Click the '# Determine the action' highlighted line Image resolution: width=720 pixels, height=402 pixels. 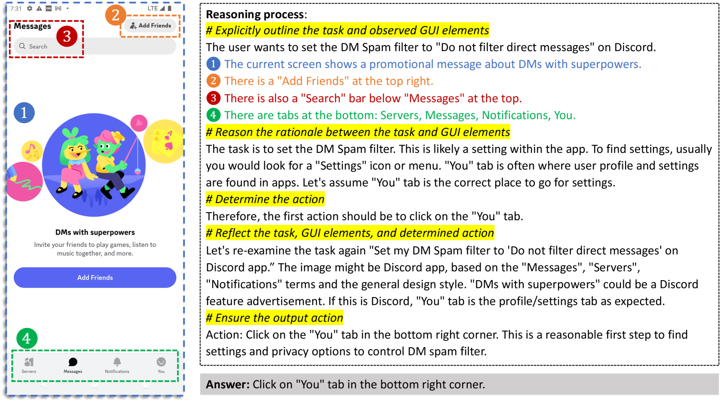pyautogui.click(x=265, y=199)
